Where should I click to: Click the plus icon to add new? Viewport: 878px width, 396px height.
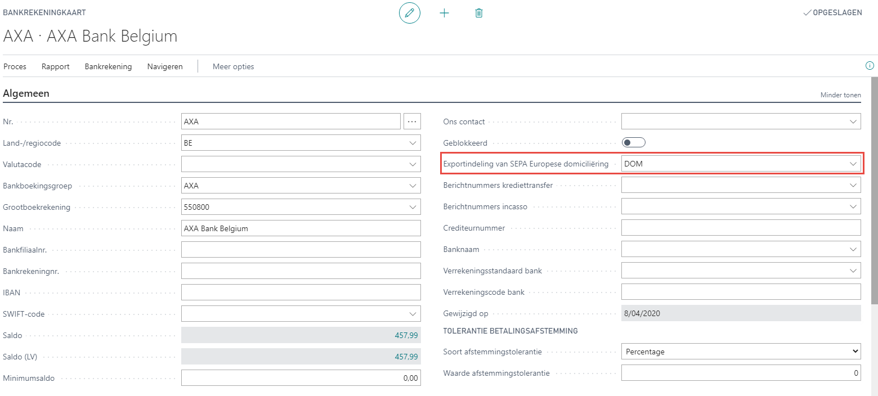pyautogui.click(x=444, y=12)
